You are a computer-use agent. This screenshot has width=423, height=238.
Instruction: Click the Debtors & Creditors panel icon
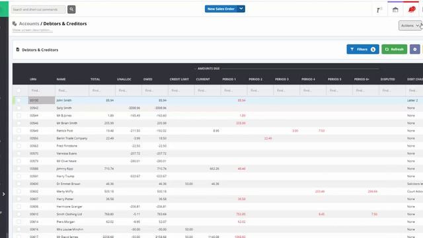(x=18, y=50)
